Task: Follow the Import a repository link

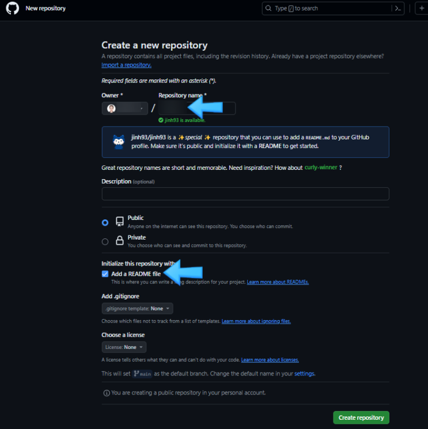Action: point(126,65)
